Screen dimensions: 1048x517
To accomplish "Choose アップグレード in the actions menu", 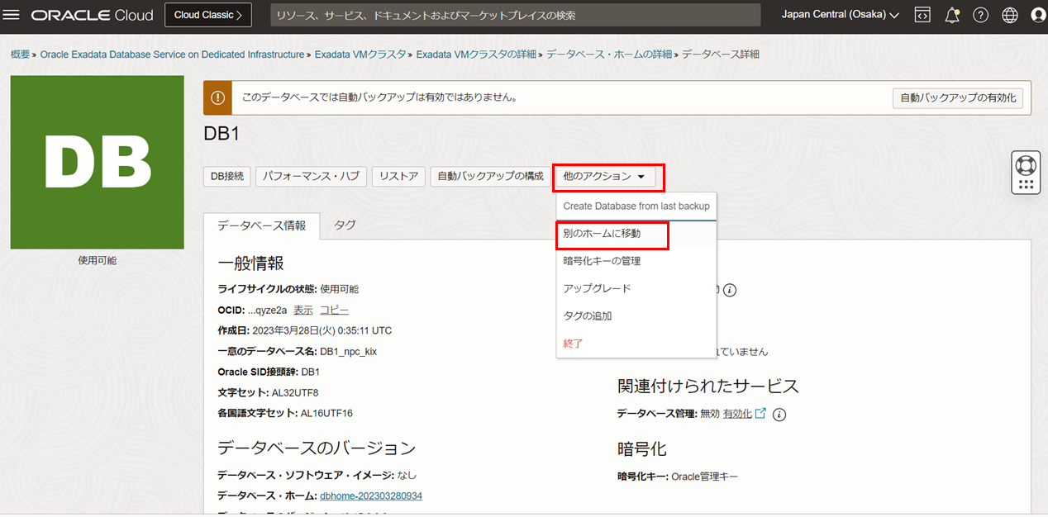I will (597, 288).
